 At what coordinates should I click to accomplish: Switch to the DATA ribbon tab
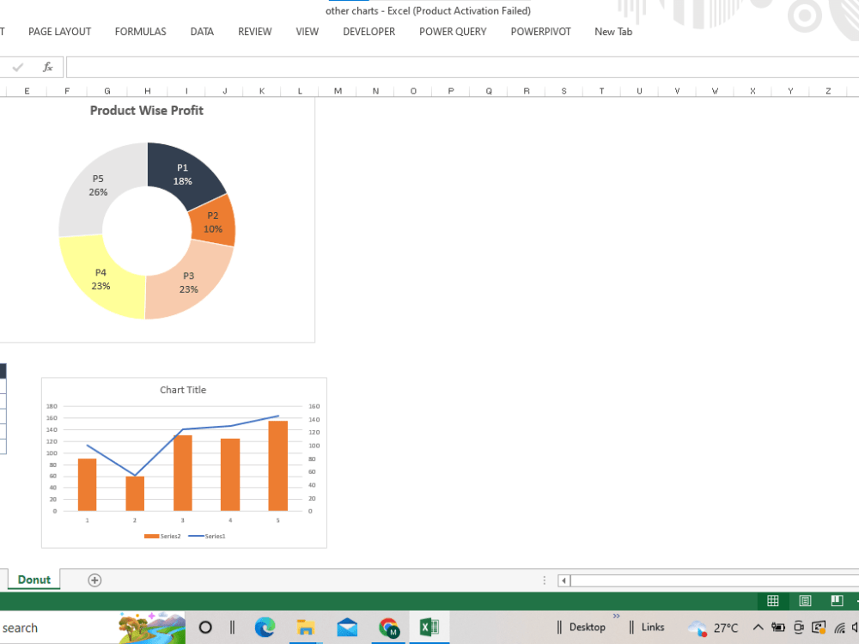(202, 32)
